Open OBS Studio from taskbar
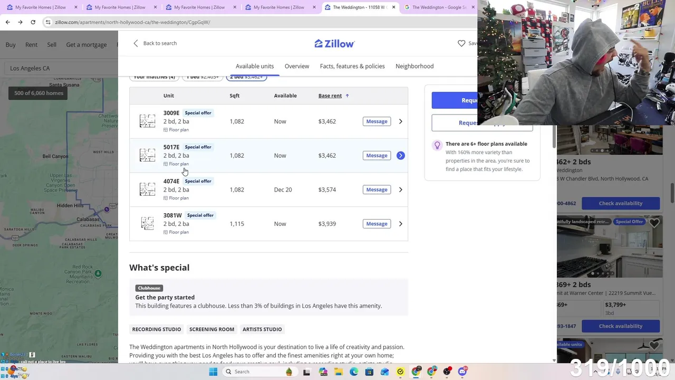This screenshot has width=675, height=380. [x=447, y=372]
